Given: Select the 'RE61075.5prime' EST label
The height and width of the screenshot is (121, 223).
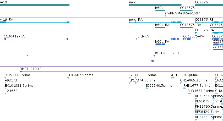Looking at the screenshot, I should point(208,101).
